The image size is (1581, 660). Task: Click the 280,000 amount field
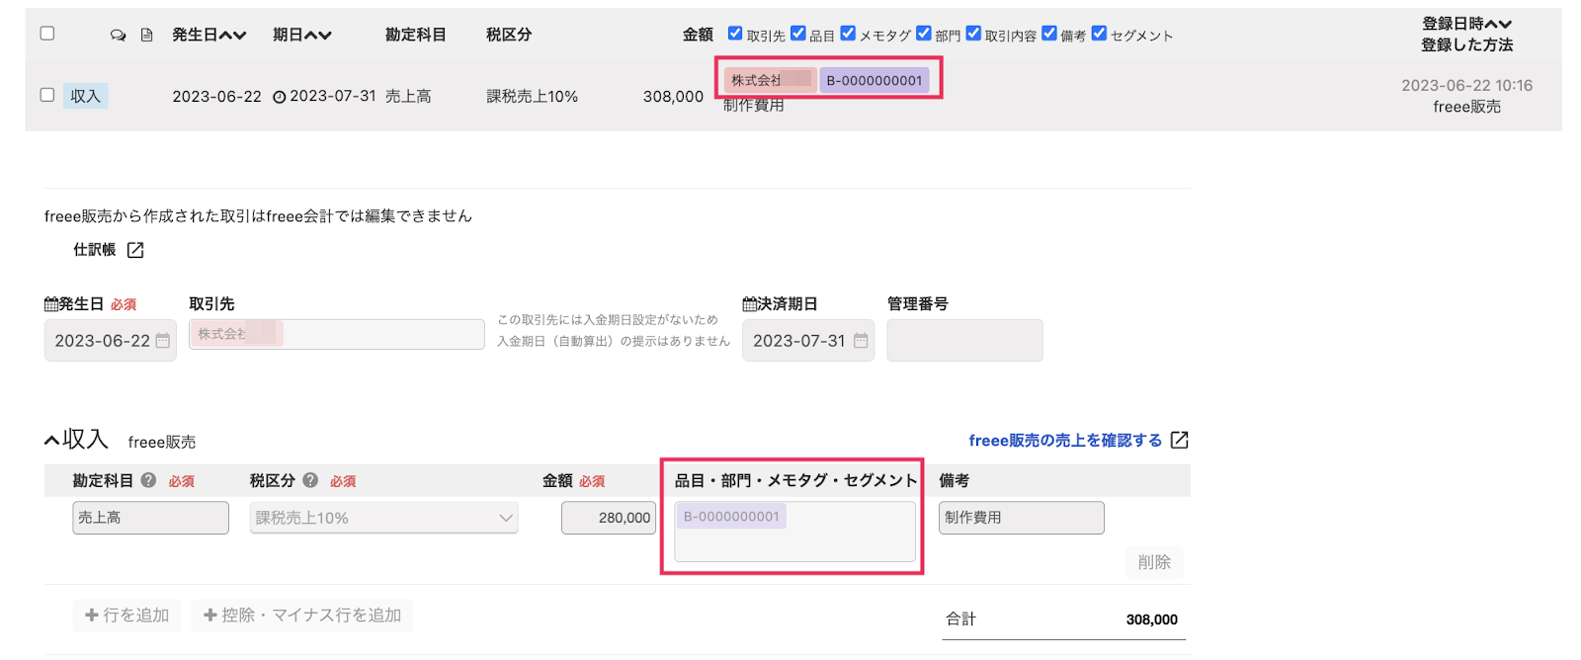(609, 518)
